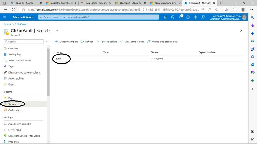
Task: Open Edge sidebar Outlook icon
Action: click(252, 65)
